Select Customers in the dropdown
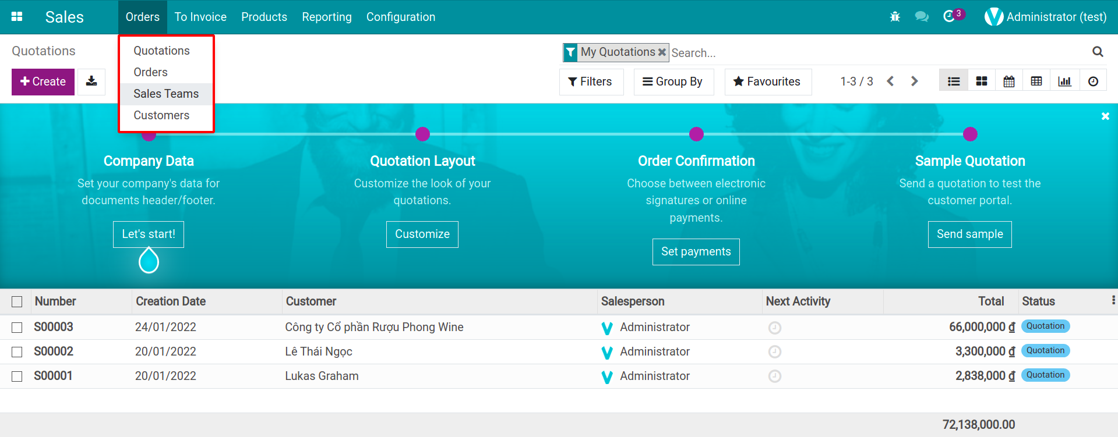Image resolution: width=1118 pixels, height=437 pixels. click(161, 115)
